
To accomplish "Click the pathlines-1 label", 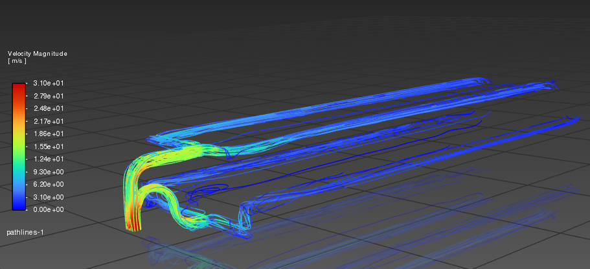I will pyautogui.click(x=25, y=233).
